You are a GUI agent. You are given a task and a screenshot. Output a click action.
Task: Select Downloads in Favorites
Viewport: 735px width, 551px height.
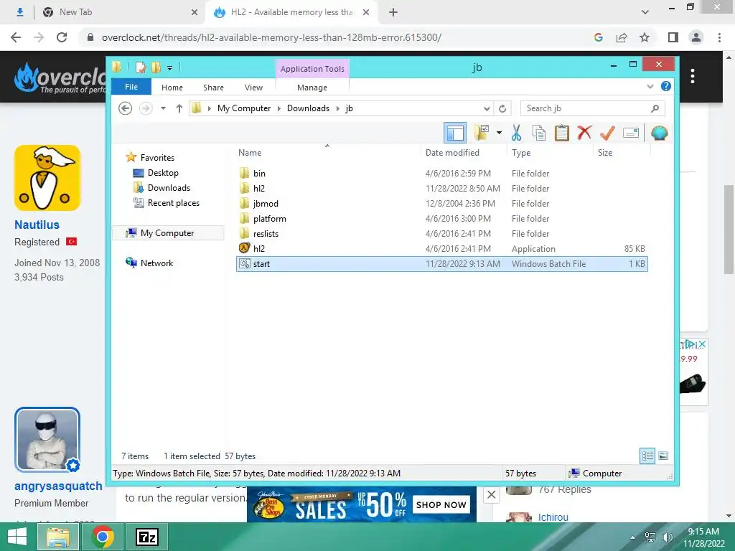tap(169, 188)
